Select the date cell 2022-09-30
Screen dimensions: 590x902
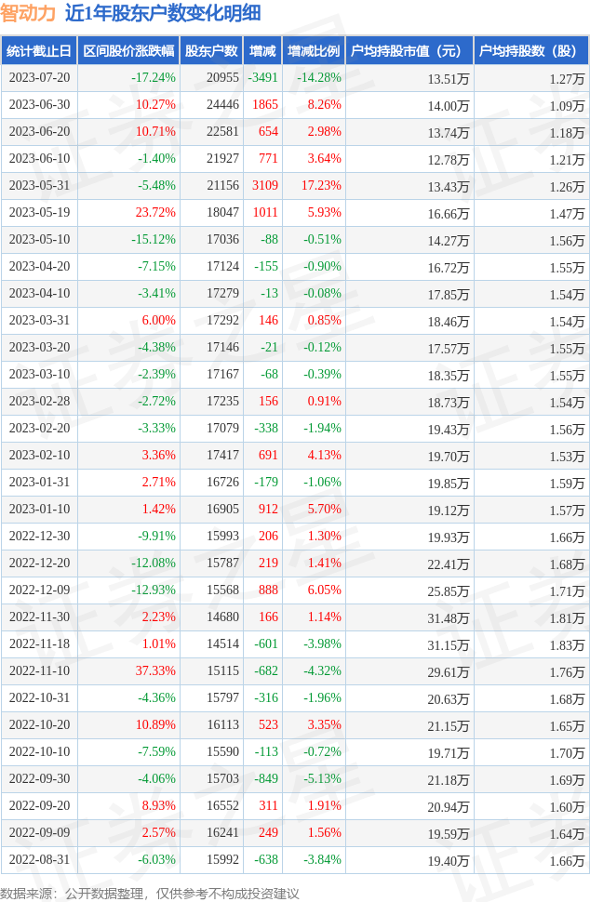pyautogui.click(x=39, y=779)
